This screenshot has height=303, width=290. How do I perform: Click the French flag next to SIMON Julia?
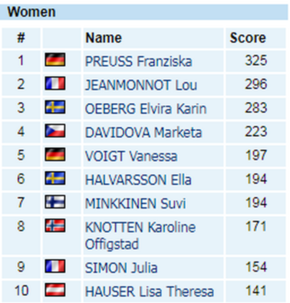point(55,266)
